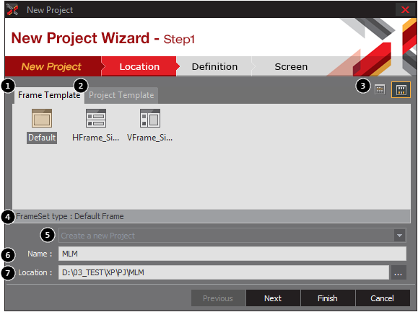
Task: Click the Name field containing MLM
Action: tap(232, 254)
